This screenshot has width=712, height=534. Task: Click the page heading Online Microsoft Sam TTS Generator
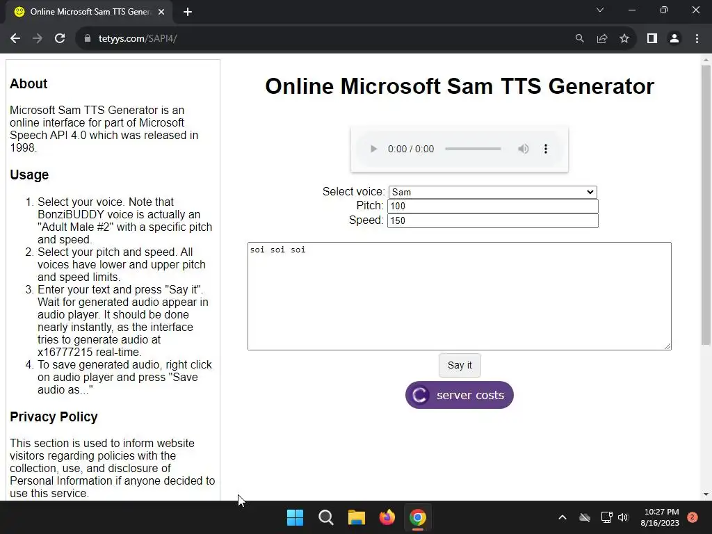tap(460, 86)
